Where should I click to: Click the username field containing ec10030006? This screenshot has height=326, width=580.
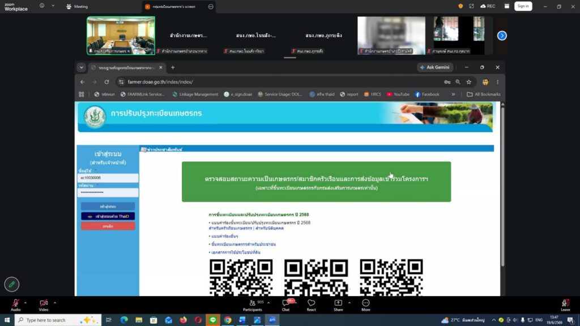[108, 178]
